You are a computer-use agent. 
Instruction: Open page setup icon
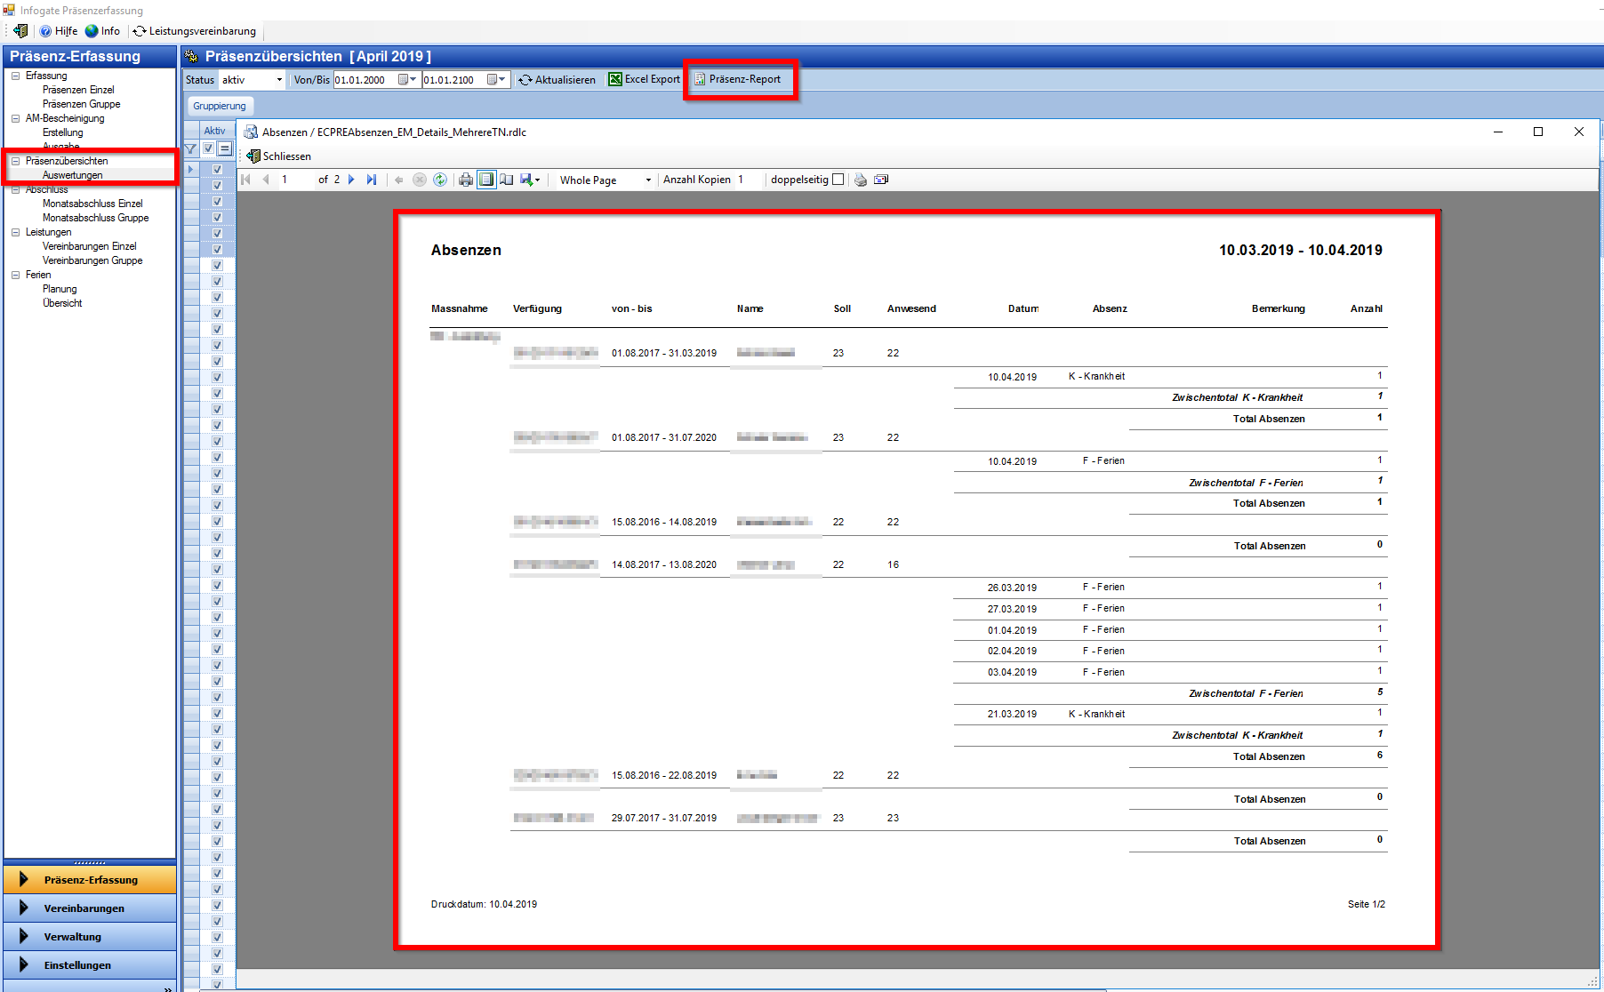click(507, 180)
